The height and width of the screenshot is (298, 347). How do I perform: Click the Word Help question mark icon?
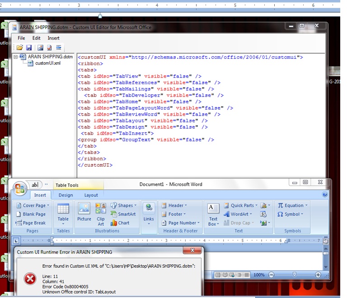(325, 195)
